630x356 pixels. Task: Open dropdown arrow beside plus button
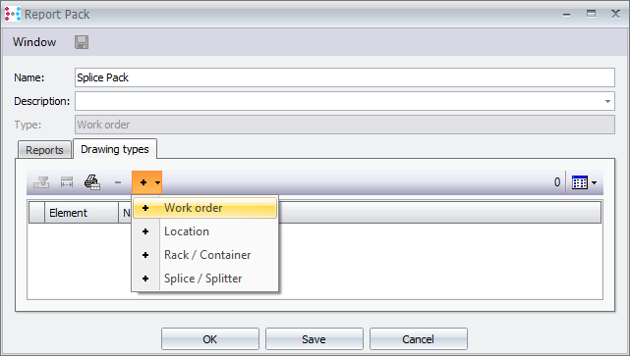158,182
